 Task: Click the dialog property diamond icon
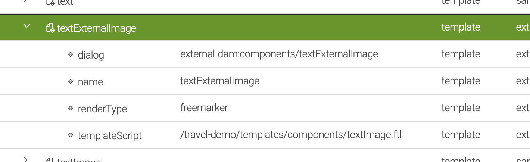pos(71,54)
